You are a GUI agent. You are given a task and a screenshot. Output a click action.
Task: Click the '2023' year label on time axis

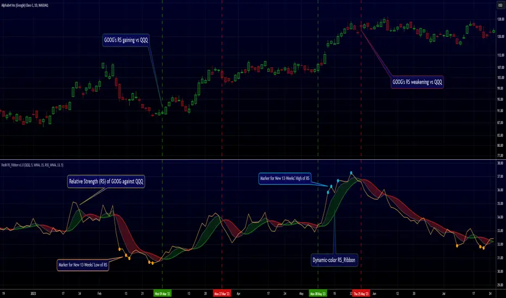tap(33, 294)
